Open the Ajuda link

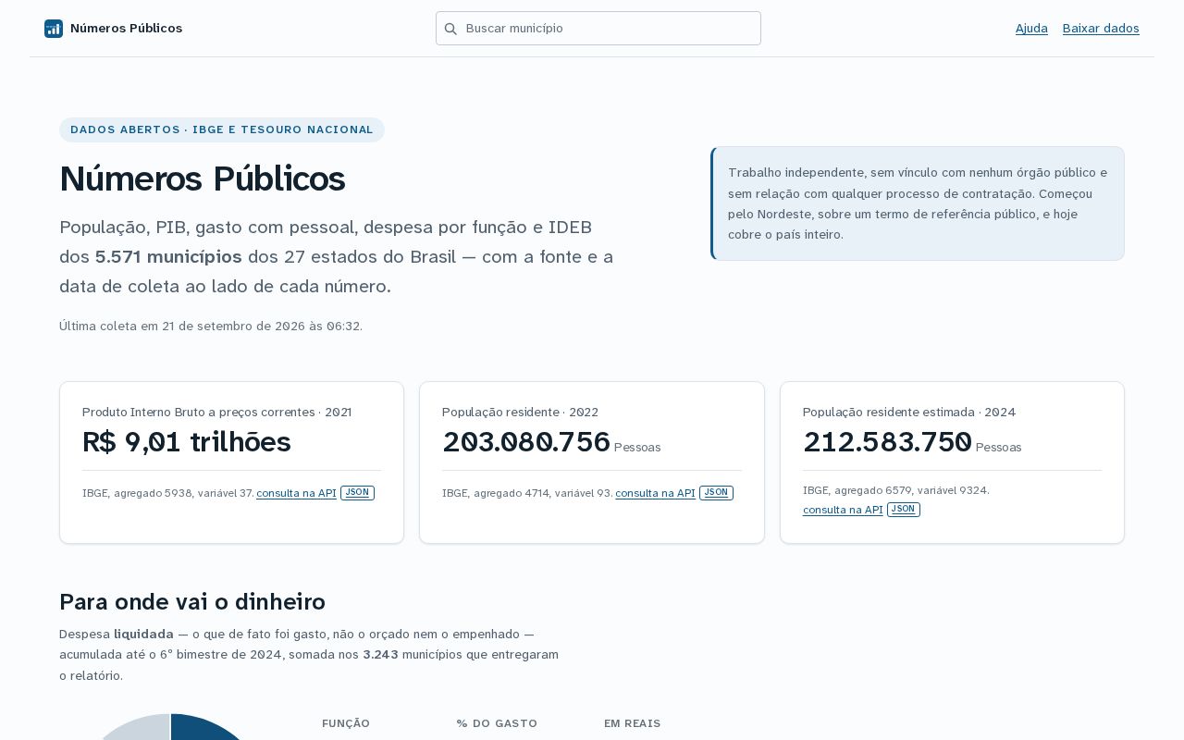(1031, 29)
